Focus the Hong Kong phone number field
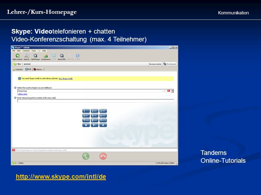 click(95, 101)
